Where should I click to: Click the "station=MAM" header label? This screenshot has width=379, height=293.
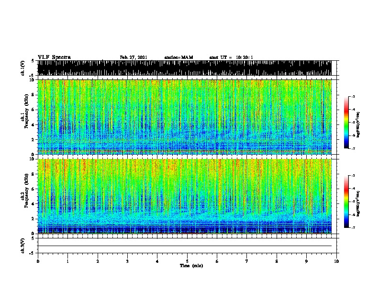pos(178,57)
